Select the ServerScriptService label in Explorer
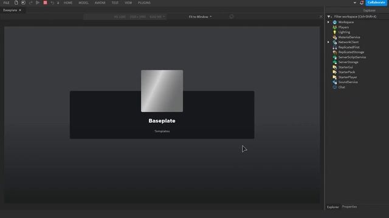 tap(352, 57)
